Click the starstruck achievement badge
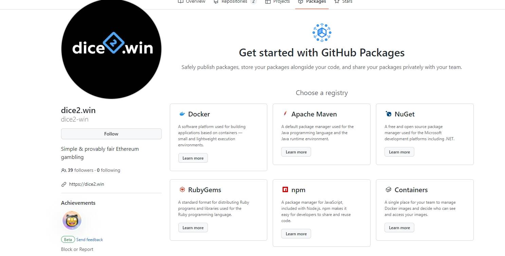 tap(72, 220)
